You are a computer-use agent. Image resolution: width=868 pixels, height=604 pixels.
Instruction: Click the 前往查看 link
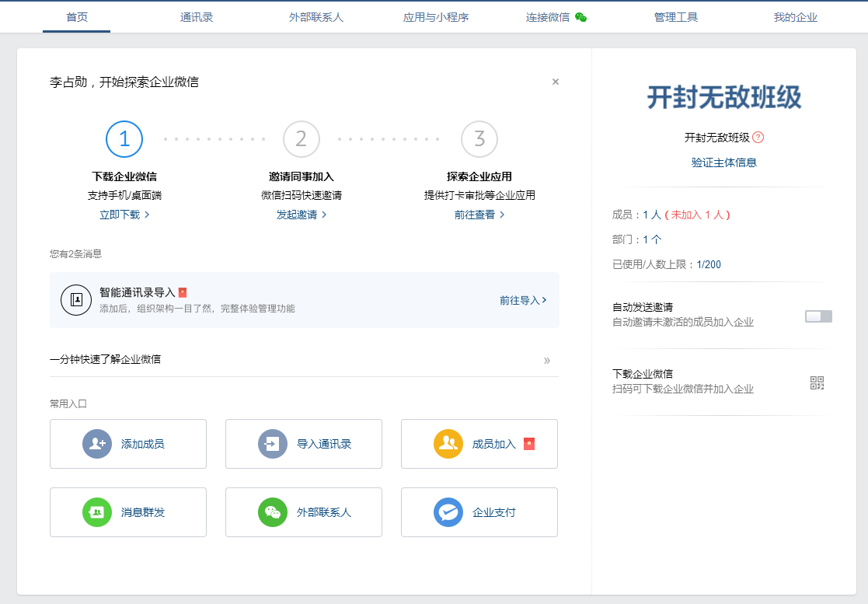(479, 215)
